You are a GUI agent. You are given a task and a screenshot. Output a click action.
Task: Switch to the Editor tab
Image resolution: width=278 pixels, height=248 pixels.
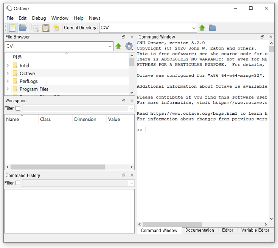click(x=227, y=230)
